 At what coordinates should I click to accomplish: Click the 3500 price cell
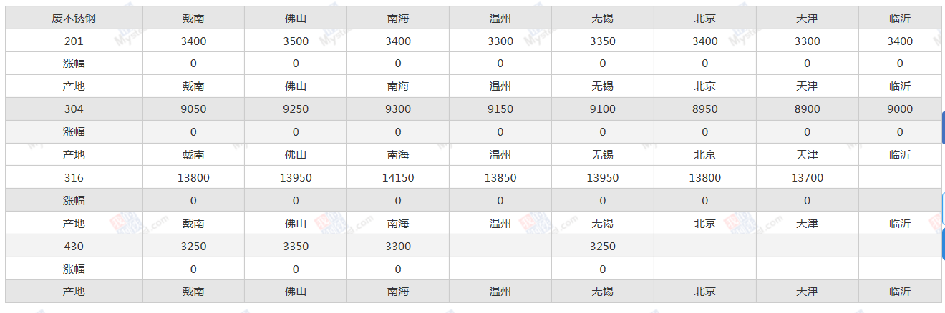tap(296, 41)
